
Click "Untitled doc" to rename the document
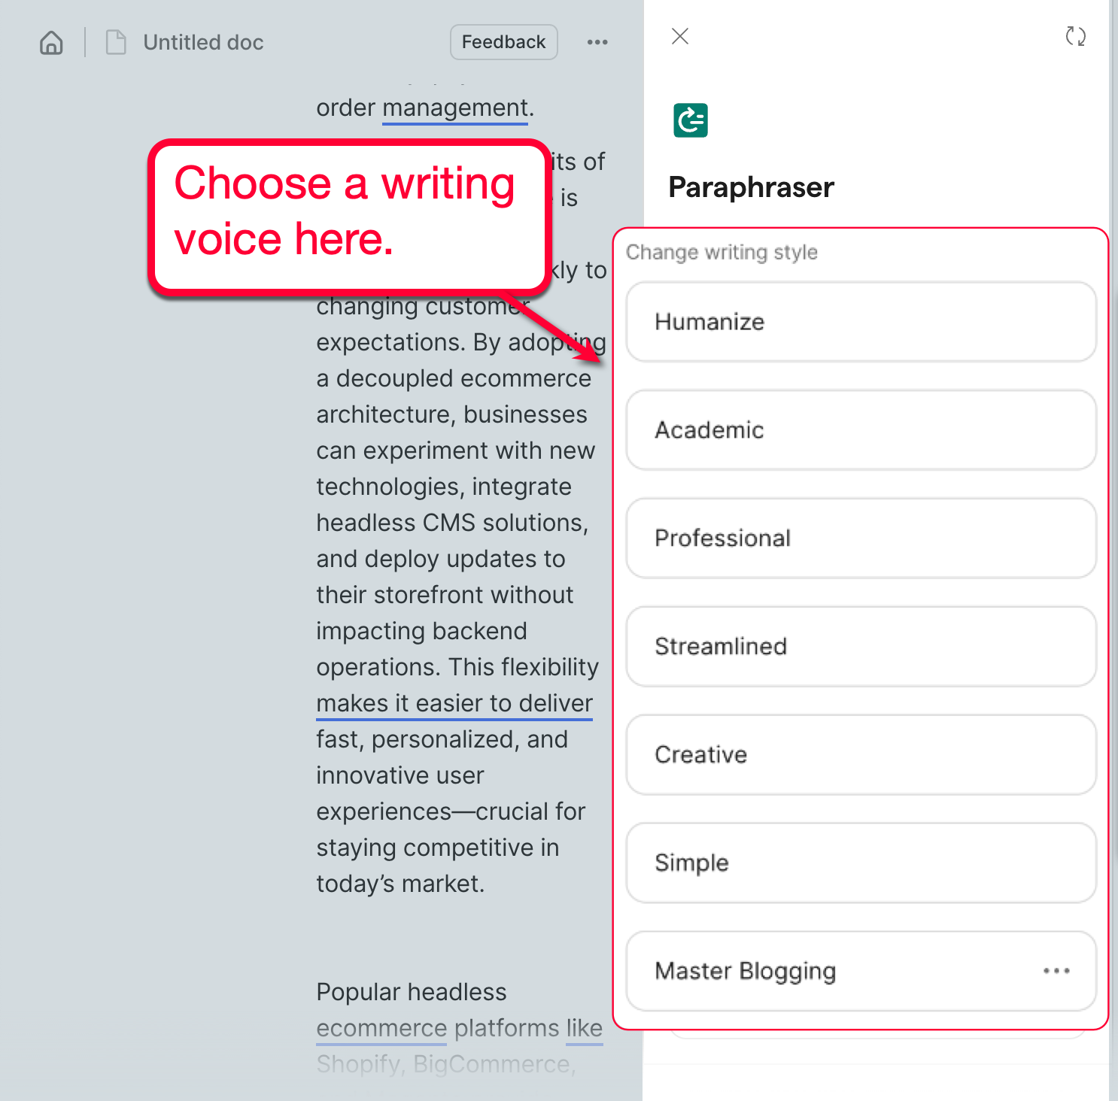pos(202,42)
